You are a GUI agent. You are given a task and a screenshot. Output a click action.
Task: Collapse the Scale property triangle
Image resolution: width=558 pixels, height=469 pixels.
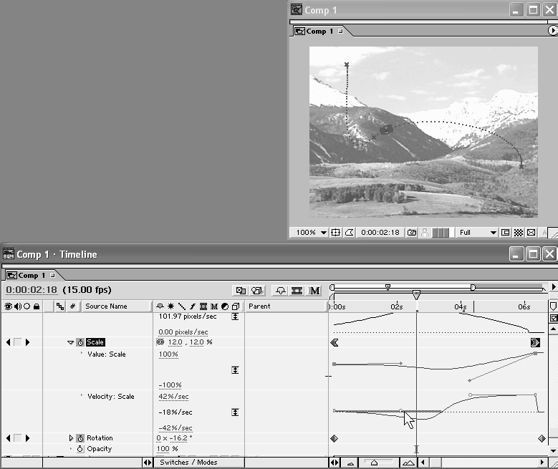click(70, 342)
